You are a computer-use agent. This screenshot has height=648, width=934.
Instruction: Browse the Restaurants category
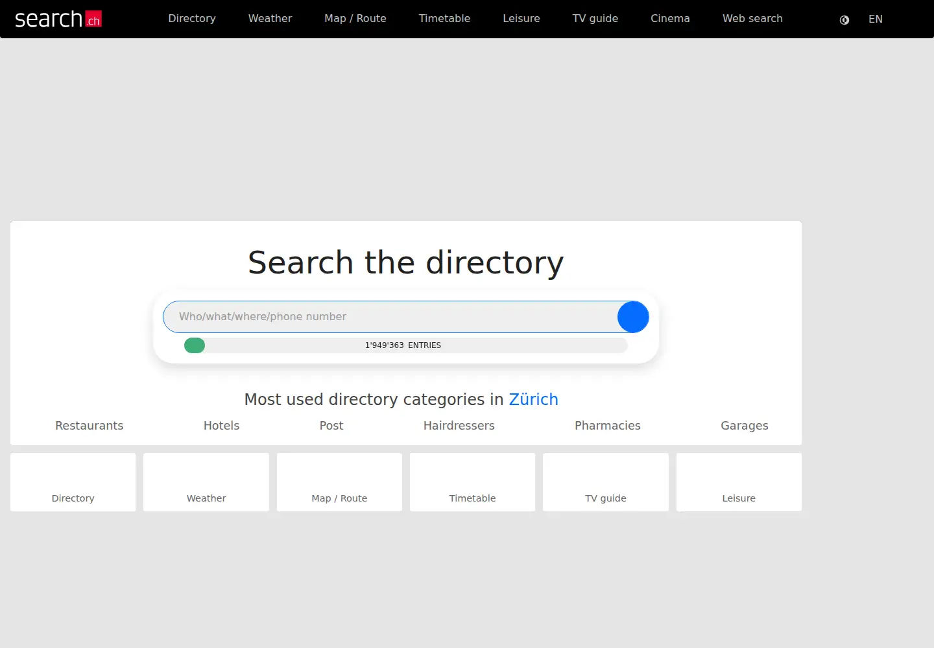click(89, 426)
